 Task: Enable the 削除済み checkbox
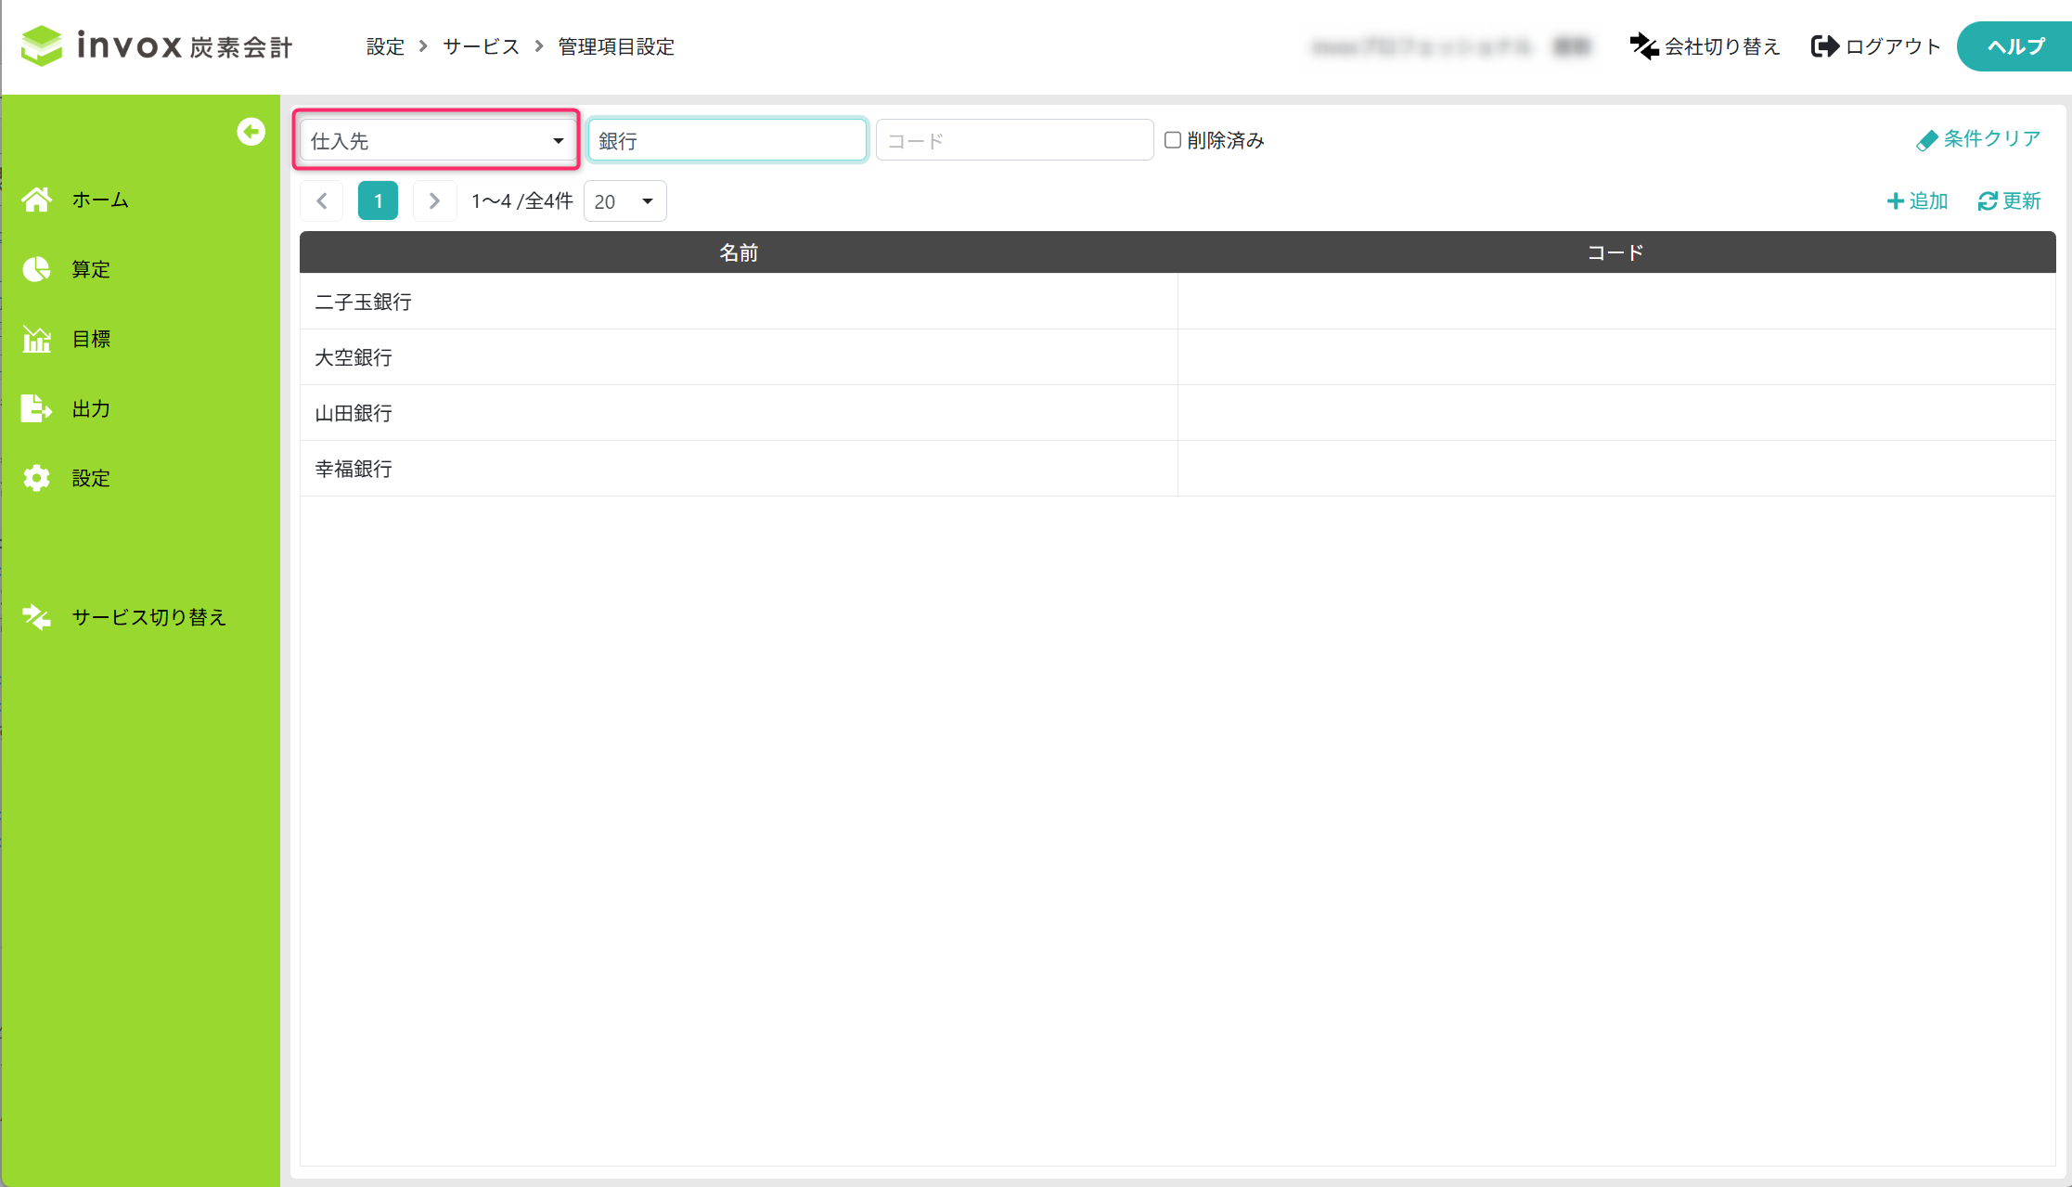click(x=1173, y=140)
